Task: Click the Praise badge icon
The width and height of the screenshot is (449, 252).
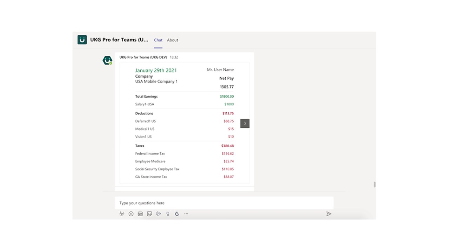Action: [168, 214]
